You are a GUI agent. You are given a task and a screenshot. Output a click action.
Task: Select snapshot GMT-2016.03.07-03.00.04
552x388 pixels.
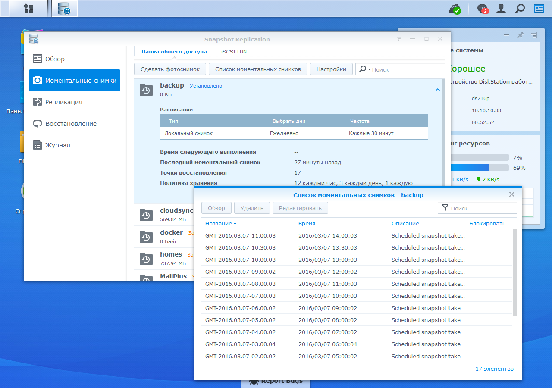(x=357, y=344)
